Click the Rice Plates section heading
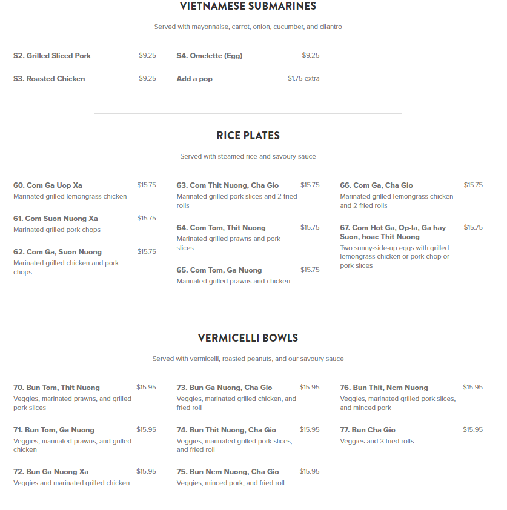Viewport: 507px width, 510px height. point(248,136)
